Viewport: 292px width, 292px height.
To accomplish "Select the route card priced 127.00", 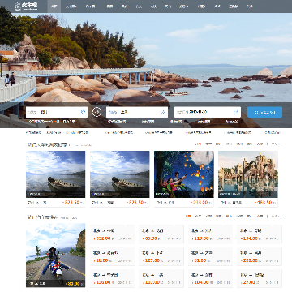I will 161,256.
